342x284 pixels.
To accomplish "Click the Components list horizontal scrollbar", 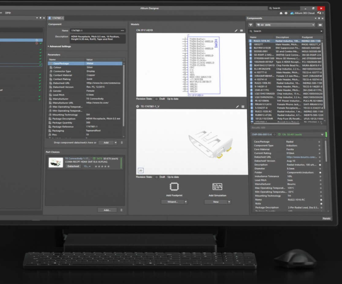I will 277,123.
